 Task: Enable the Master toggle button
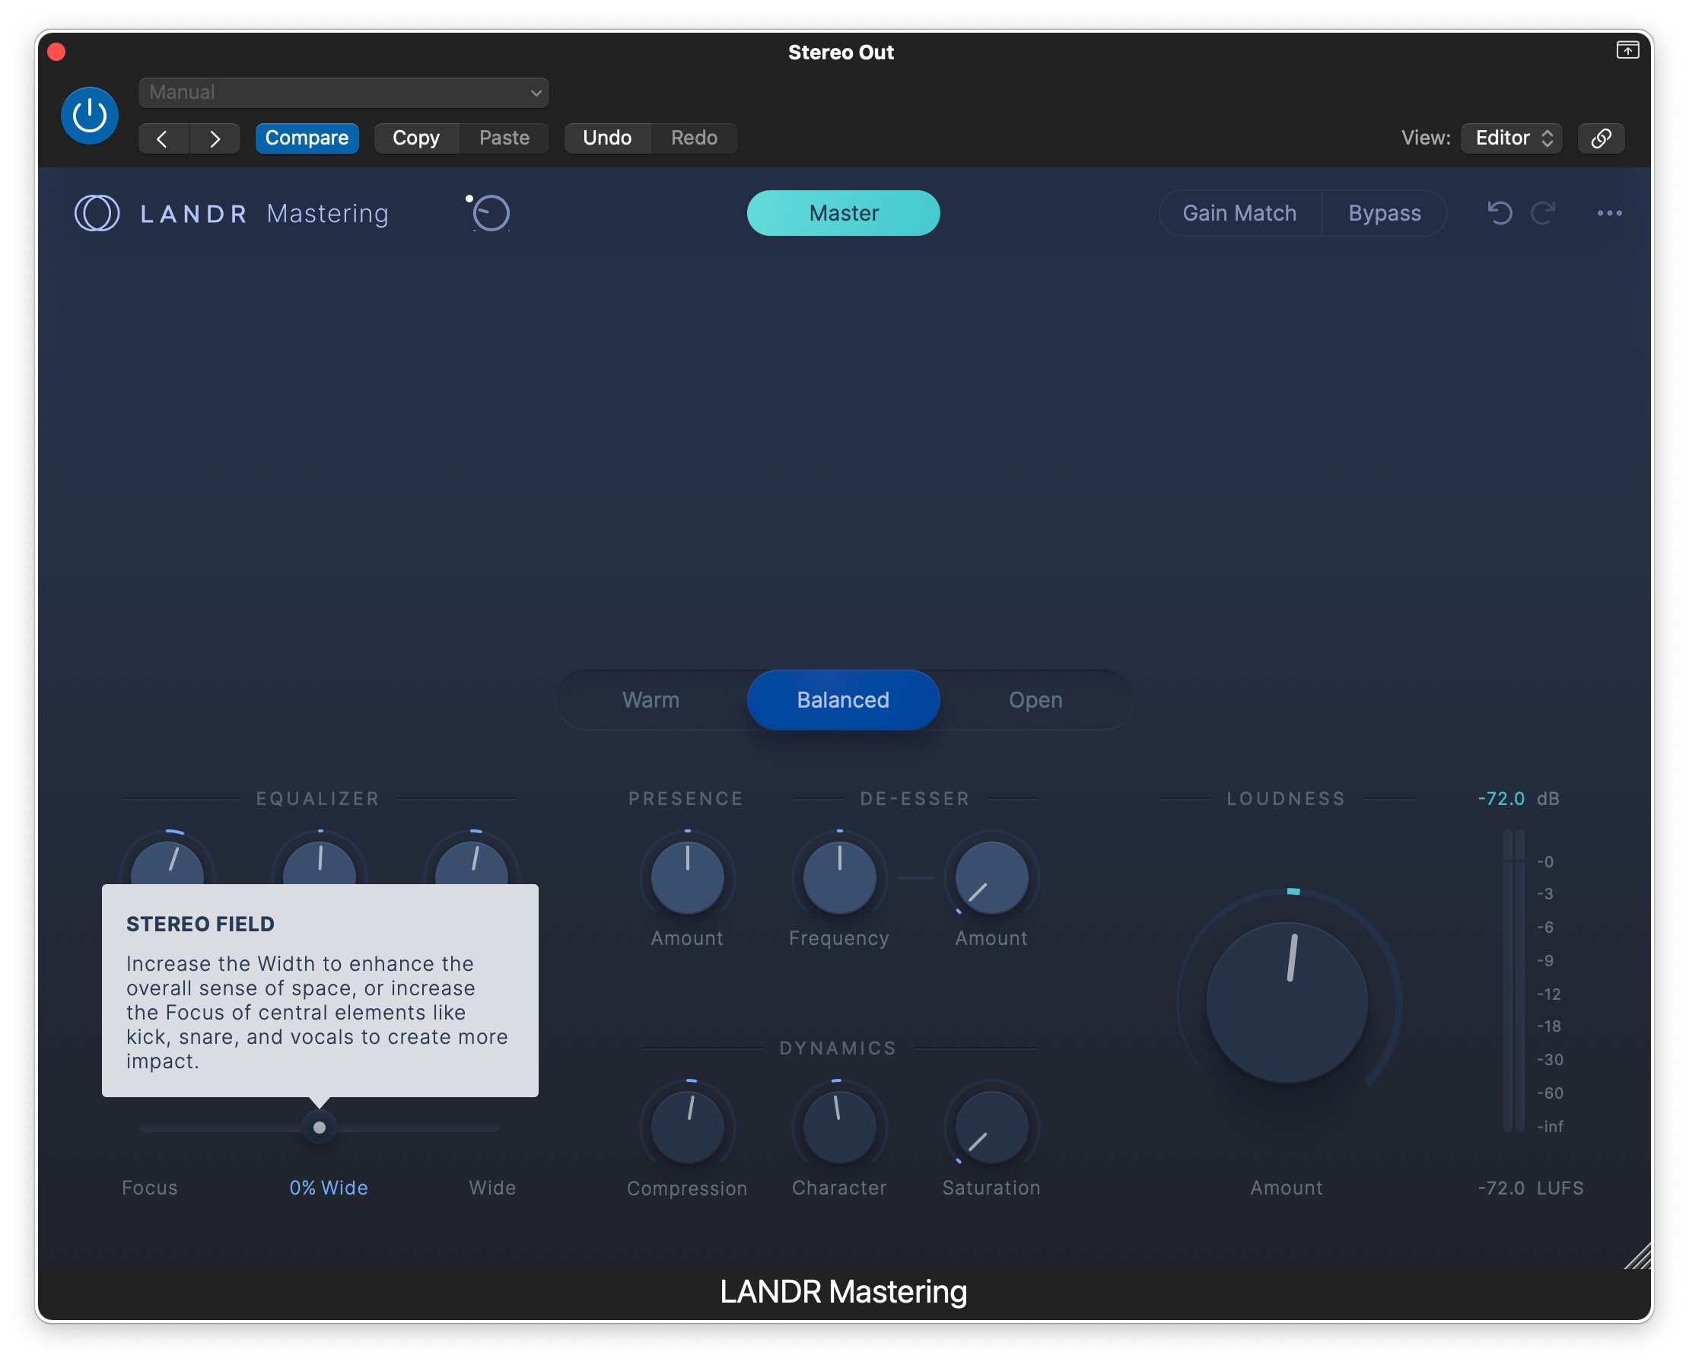click(x=842, y=213)
